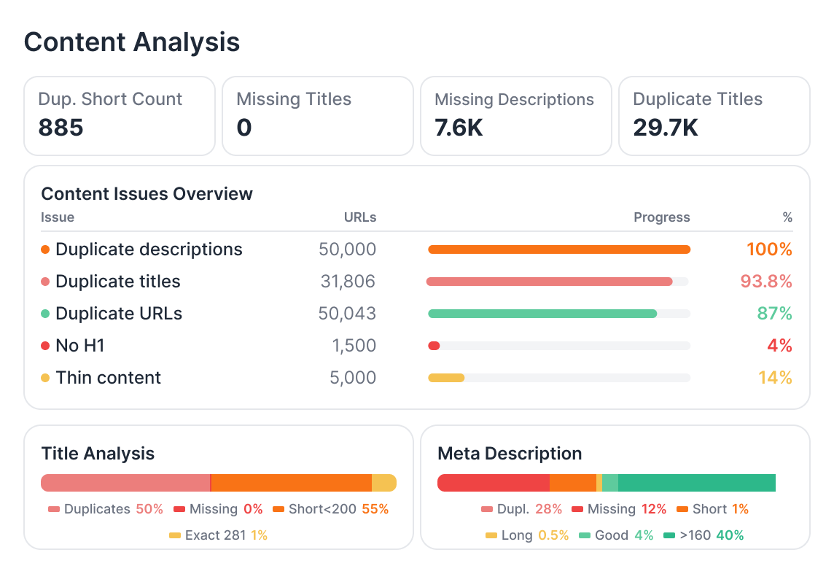Click the Missing 12% legend item
834x566 pixels.
[x=619, y=509]
